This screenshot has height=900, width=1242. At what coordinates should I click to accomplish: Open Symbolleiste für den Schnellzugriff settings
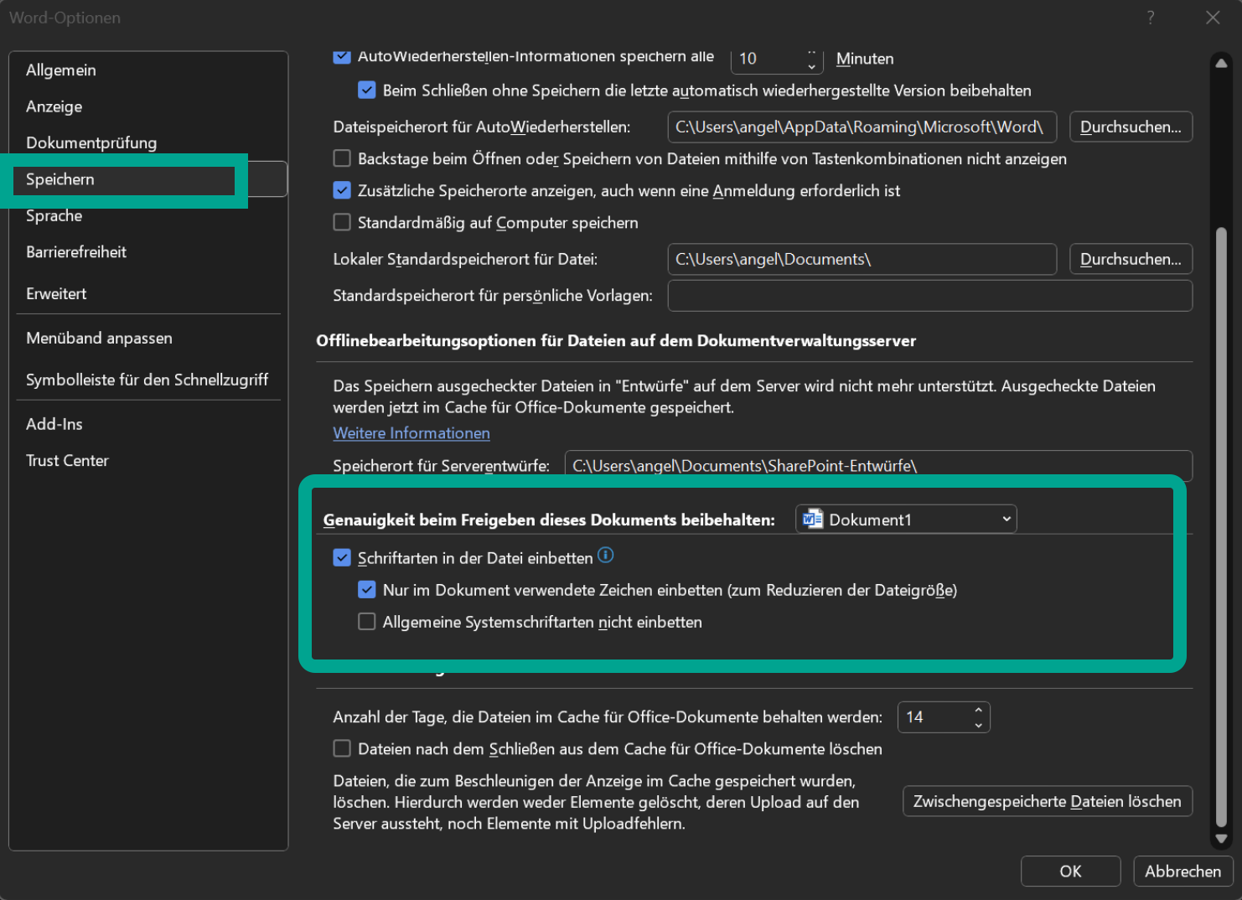point(148,380)
